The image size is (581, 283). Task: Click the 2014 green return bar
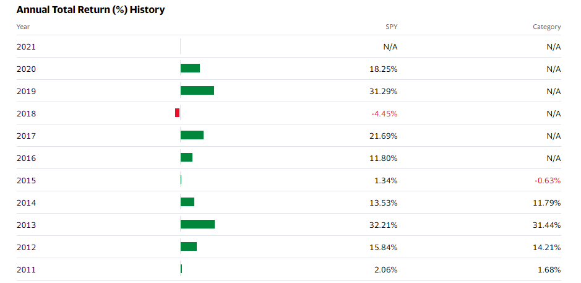pos(187,202)
